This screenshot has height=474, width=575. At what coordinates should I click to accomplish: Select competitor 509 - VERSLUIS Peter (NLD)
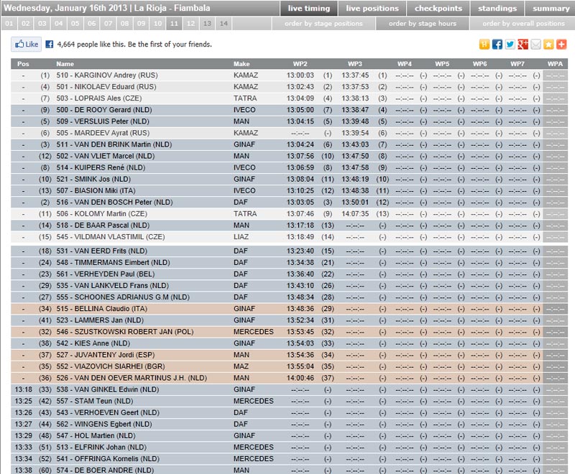pyautogui.click(x=103, y=121)
